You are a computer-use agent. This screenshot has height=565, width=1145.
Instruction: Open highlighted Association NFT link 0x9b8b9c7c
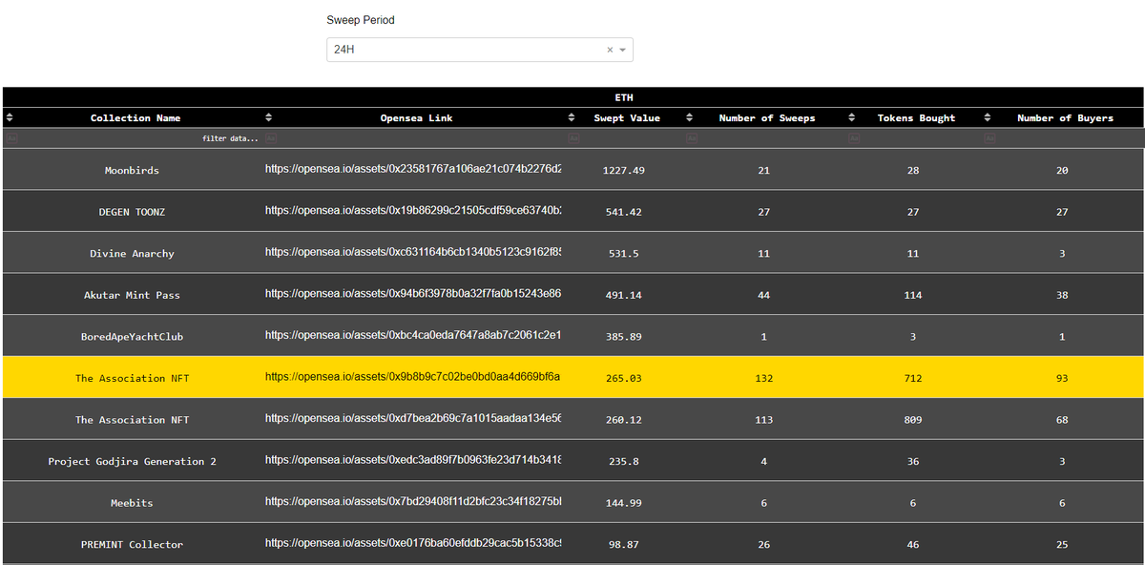point(413,377)
